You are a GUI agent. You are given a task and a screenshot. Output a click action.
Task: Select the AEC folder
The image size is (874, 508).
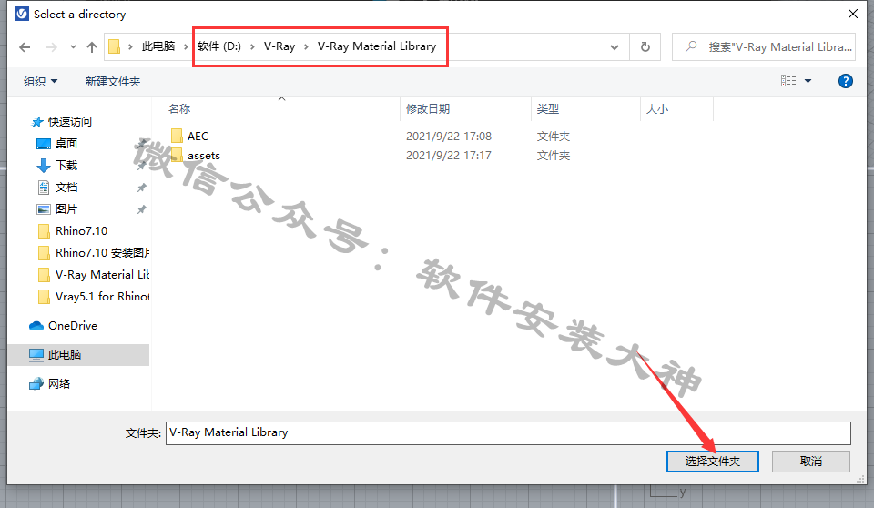coord(198,136)
